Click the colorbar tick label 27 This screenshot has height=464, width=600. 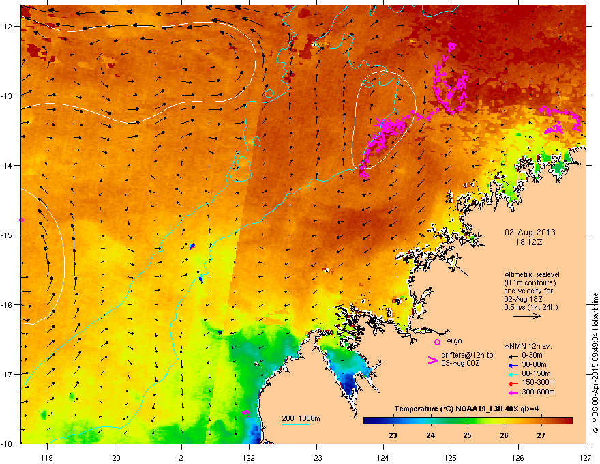(x=541, y=435)
